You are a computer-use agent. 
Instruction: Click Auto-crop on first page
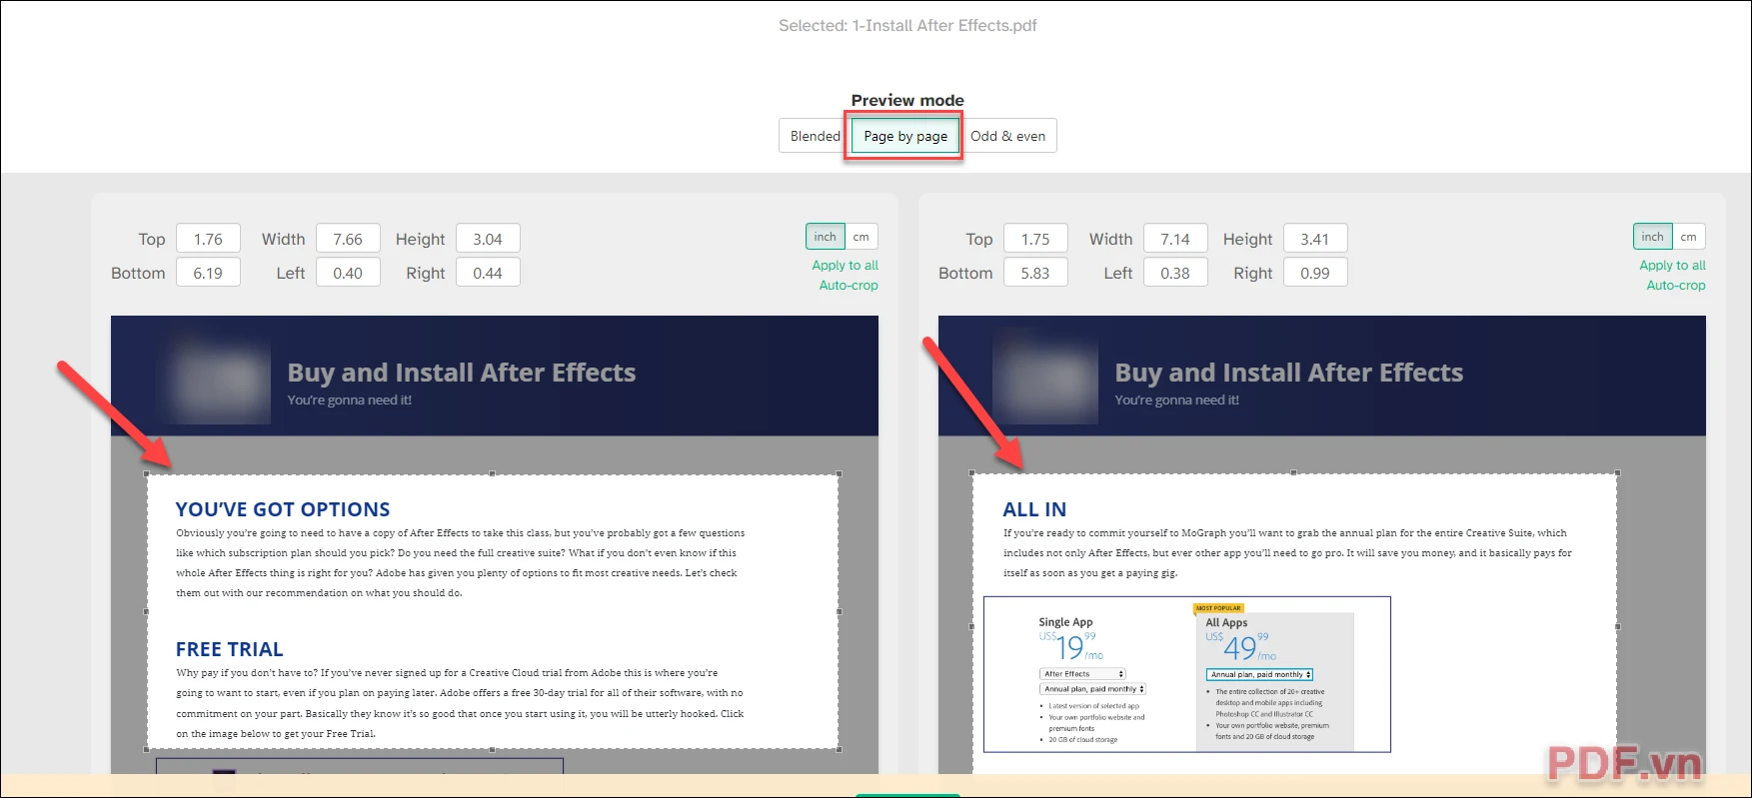(x=849, y=286)
